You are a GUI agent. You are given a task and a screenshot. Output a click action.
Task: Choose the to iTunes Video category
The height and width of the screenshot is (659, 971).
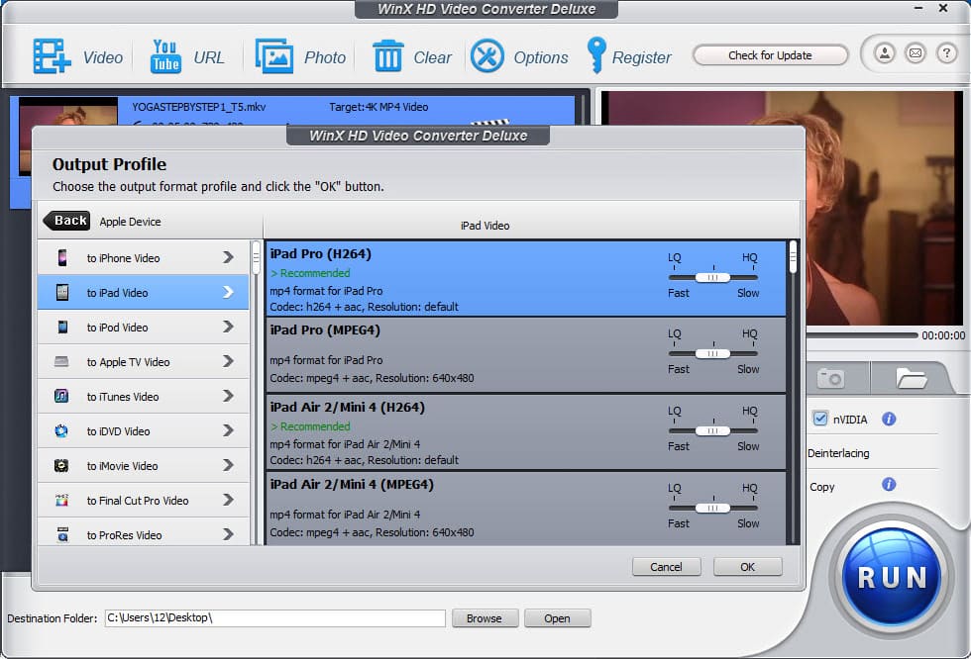point(143,396)
